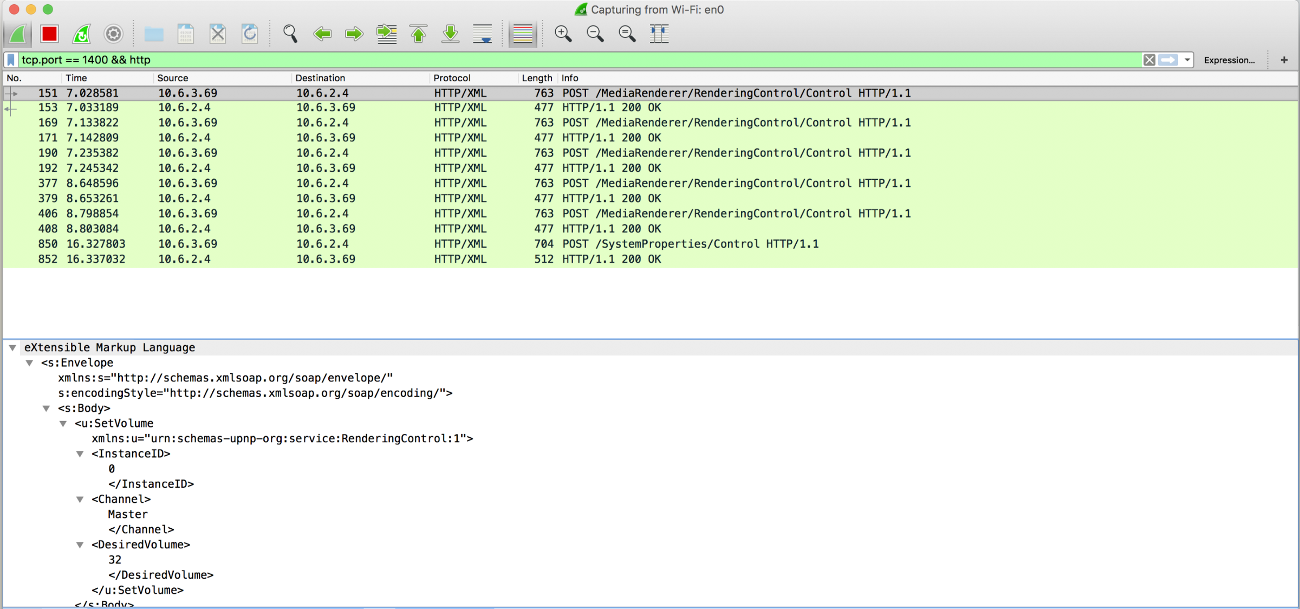
Task: Open the recent filters dropdown arrow
Action: pyautogui.click(x=1187, y=60)
